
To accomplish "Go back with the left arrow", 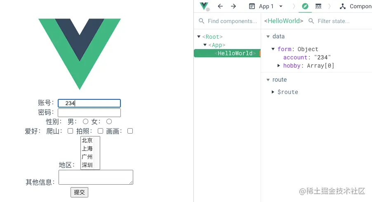I will pyautogui.click(x=220, y=6).
